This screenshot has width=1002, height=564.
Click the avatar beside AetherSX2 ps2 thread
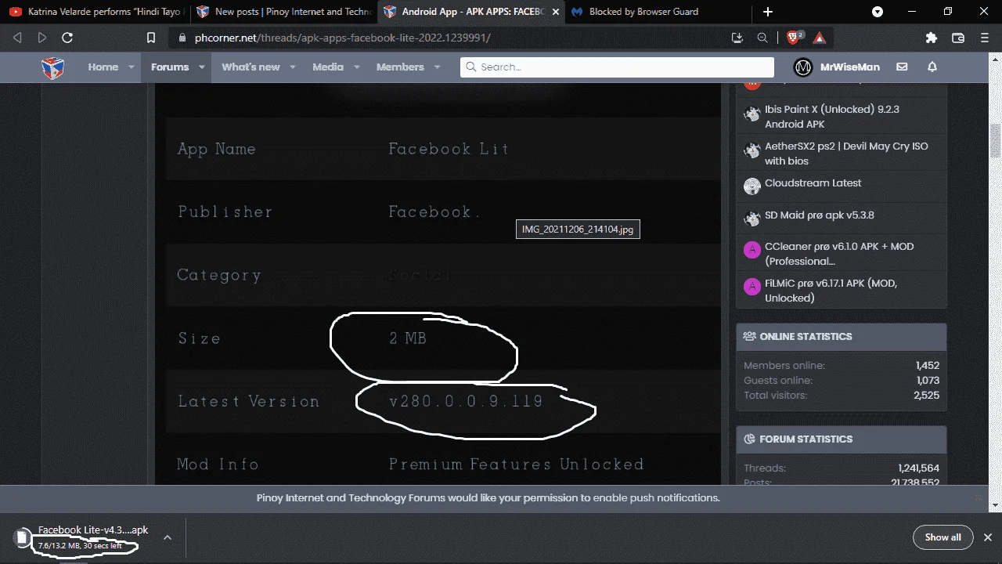752,150
